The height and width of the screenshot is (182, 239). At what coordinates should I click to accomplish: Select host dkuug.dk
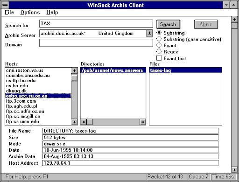(38, 91)
